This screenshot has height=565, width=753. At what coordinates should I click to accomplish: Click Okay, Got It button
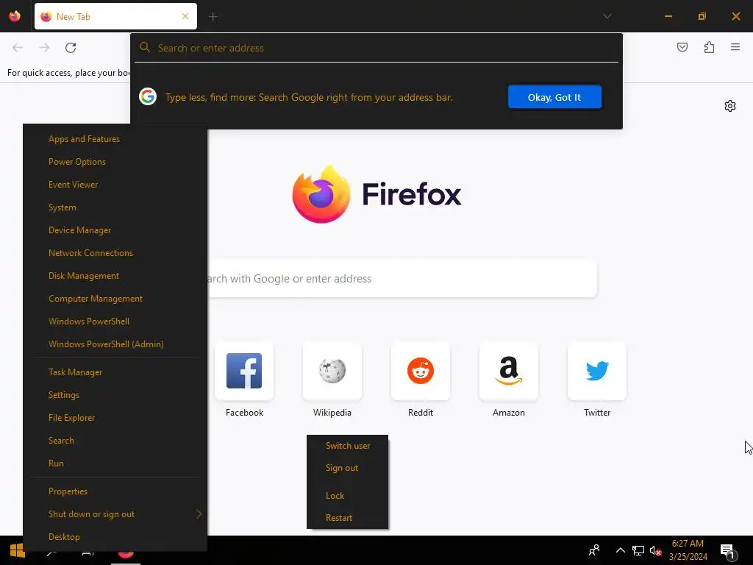click(x=554, y=97)
